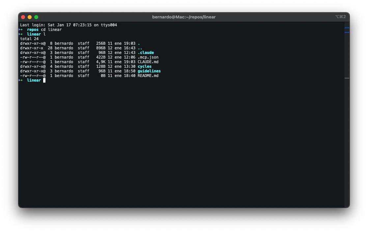Click the cycles directory name
368x232 pixels.
(x=145, y=66)
